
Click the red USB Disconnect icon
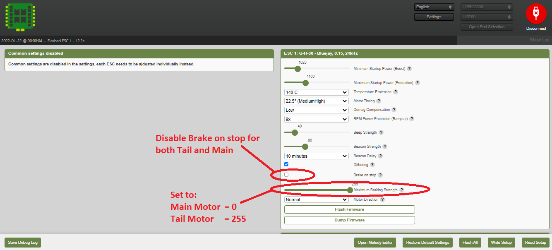coord(536,14)
